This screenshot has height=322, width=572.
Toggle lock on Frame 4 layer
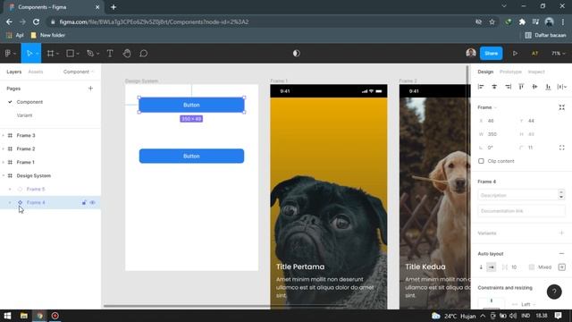point(84,202)
